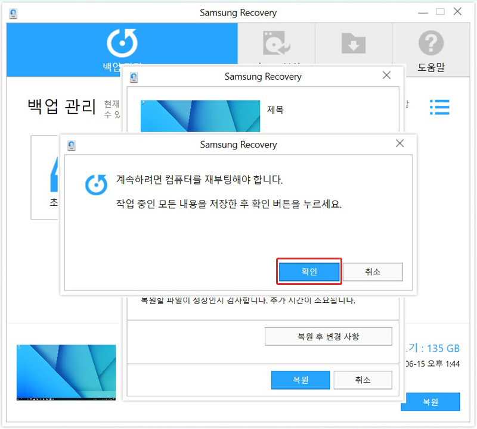Open 복원 후 변경 사항 details
The height and width of the screenshot is (429, 477).
click(329, 336)
